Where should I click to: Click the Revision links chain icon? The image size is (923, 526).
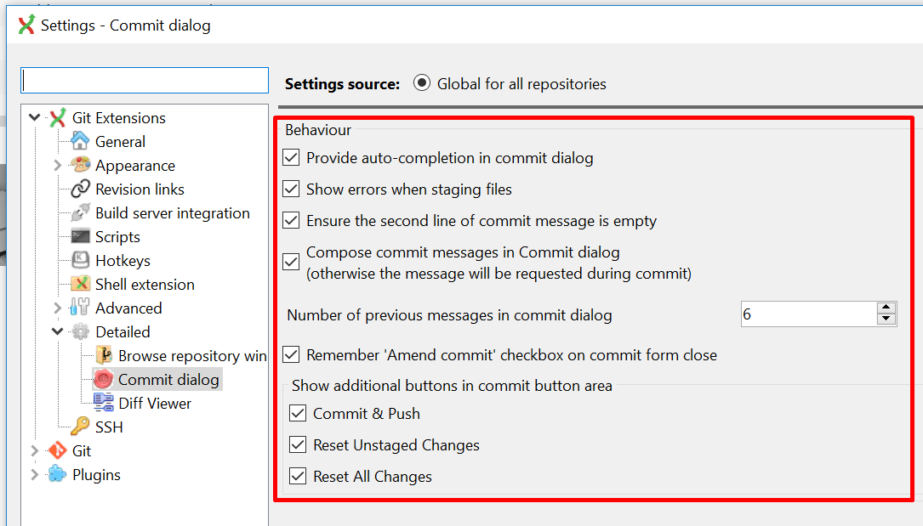[78, 189]
